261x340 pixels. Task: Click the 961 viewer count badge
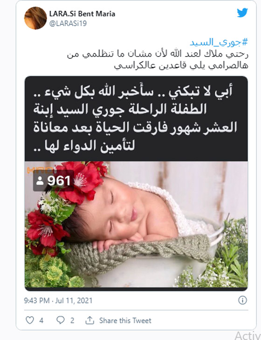pos(54,181)
